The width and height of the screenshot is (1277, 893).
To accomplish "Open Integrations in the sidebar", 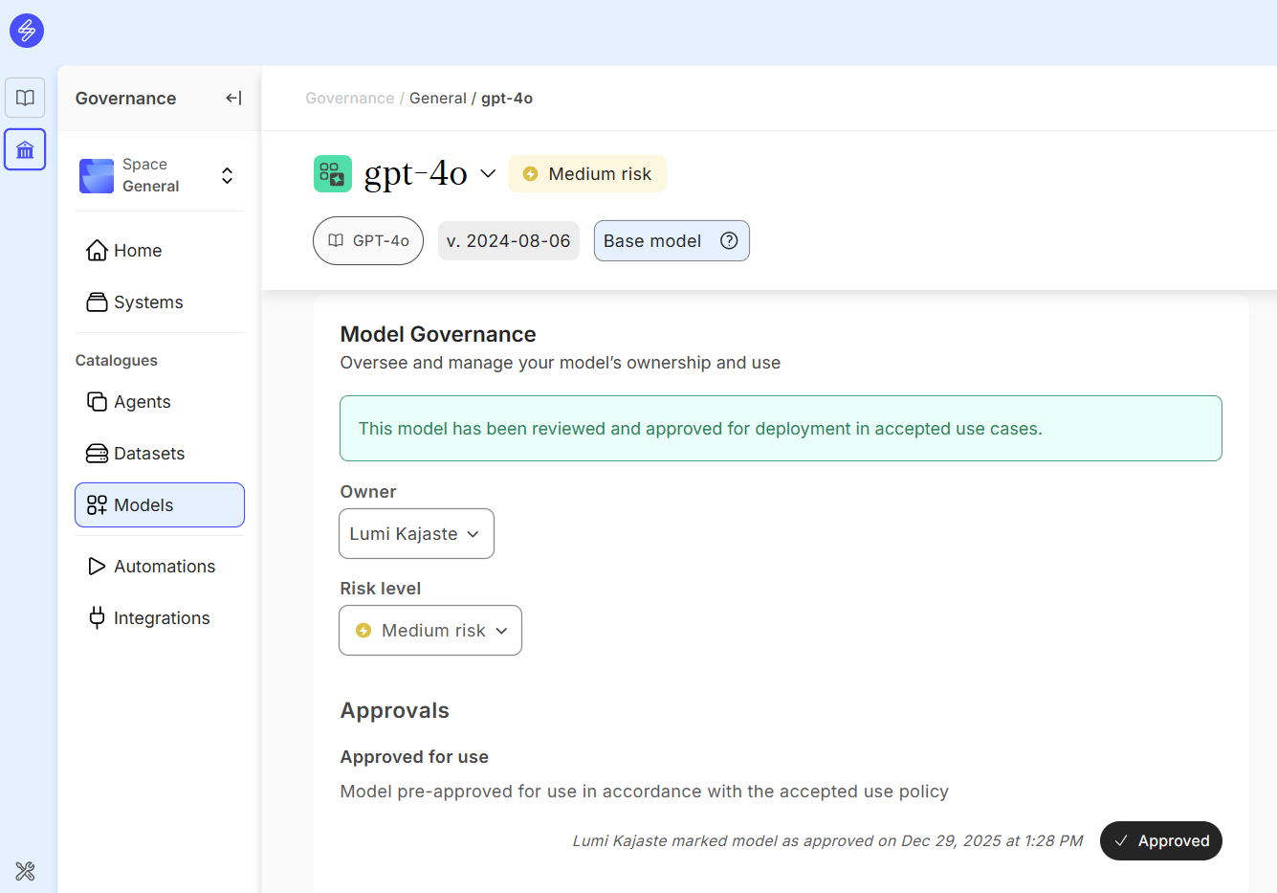I will (161, 618).
